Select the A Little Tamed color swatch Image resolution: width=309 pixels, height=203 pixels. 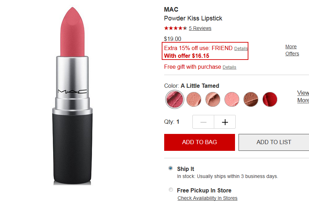[x=175, y=99]
